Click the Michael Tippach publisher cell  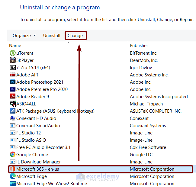pos(146,104)
